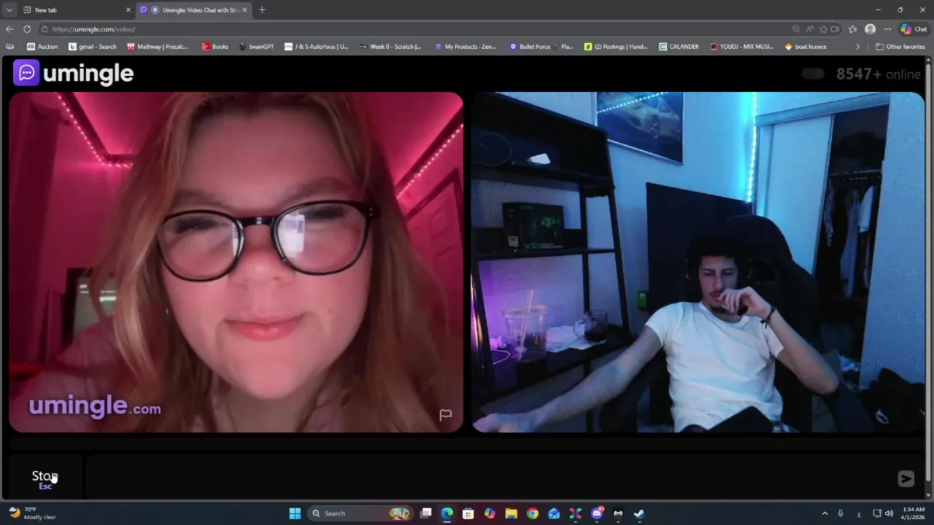
Task: Click the taskbar Search box
Action: [360, 513]
